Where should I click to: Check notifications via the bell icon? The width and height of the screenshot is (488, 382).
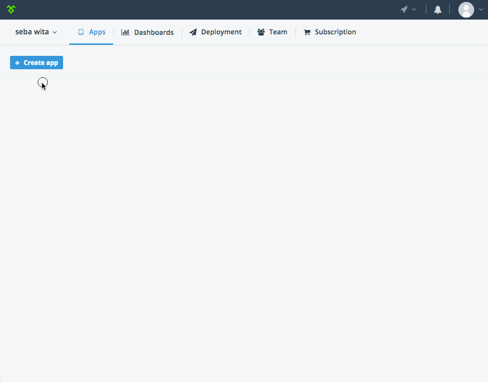point(437,9)
